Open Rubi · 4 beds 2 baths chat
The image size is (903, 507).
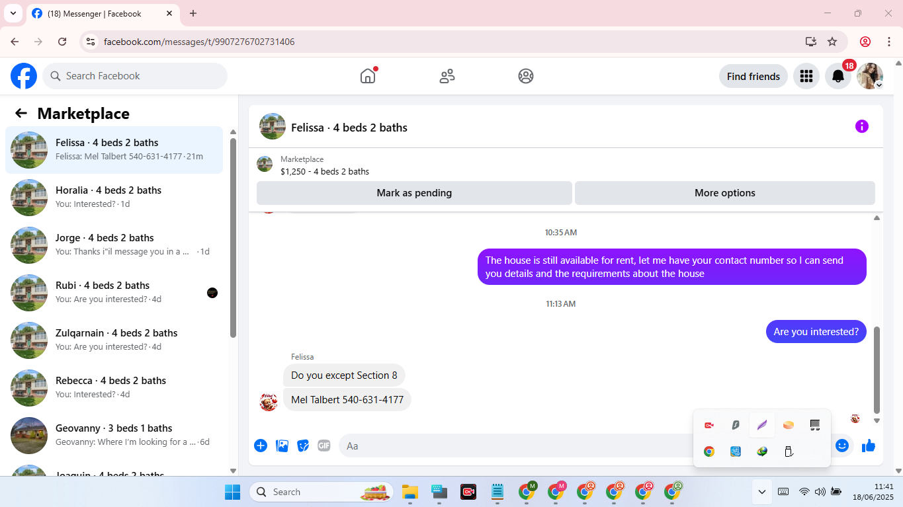coord(114,293)
